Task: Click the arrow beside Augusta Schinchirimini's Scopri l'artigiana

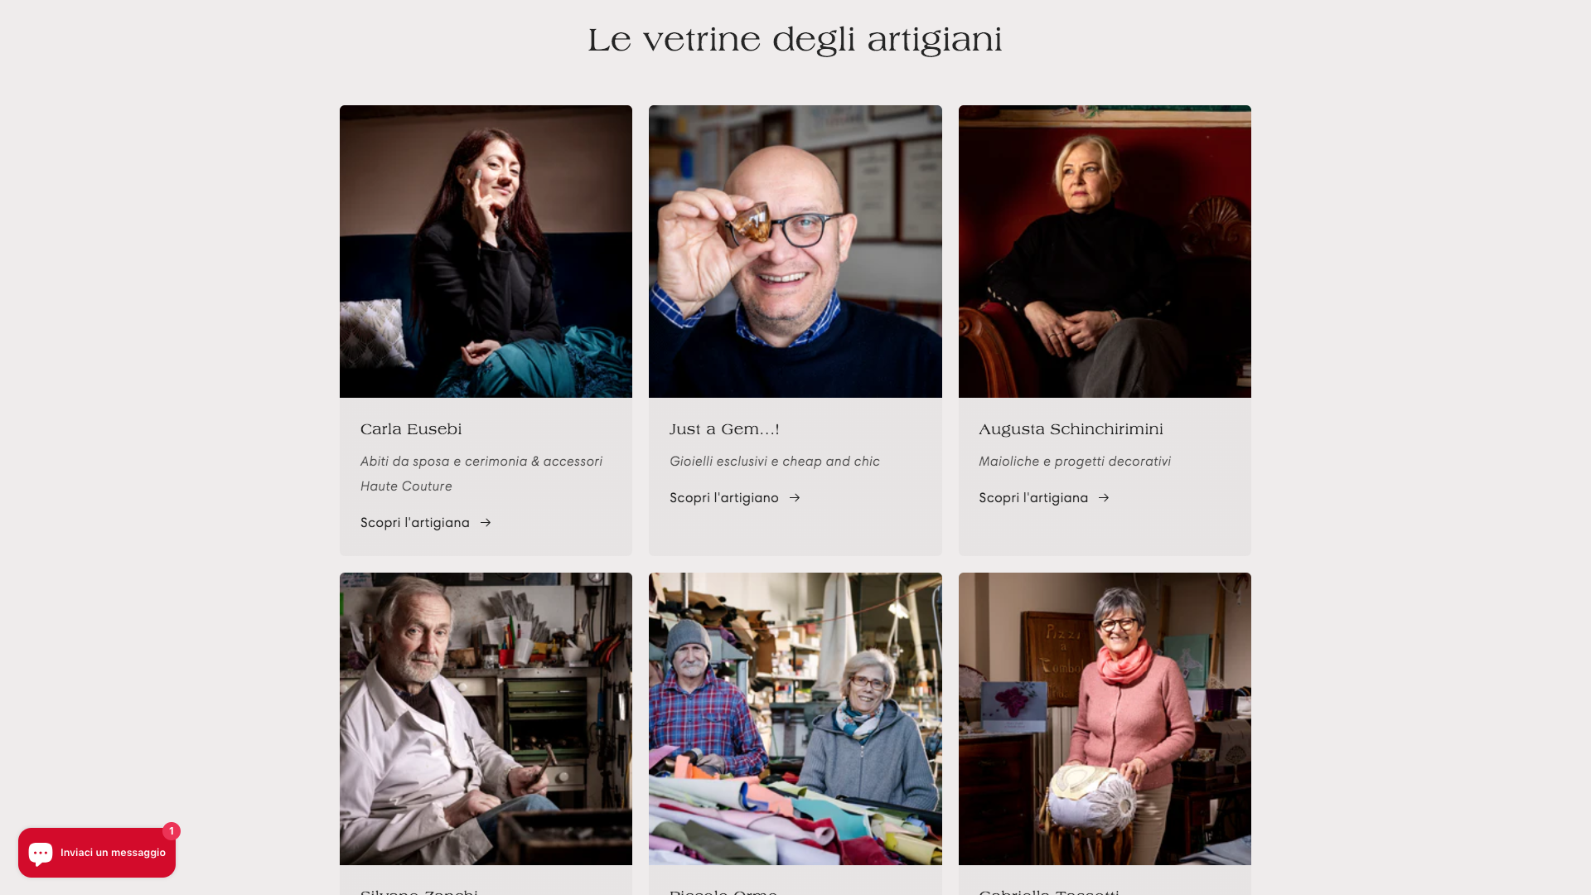Action: [x=1104, y=498]
